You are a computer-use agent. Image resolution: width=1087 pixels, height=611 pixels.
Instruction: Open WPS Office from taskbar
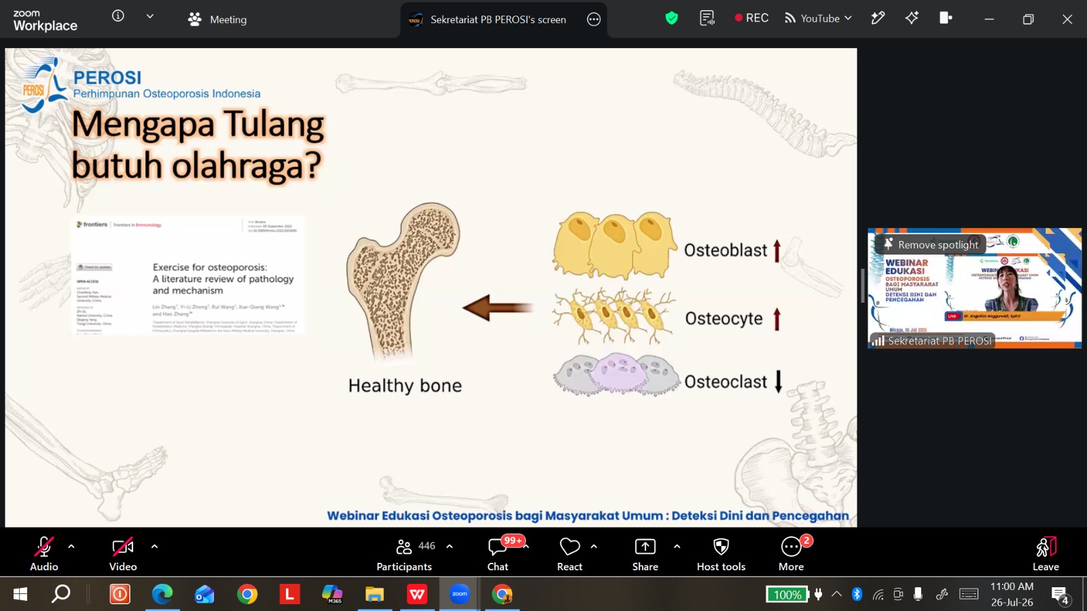417,594
